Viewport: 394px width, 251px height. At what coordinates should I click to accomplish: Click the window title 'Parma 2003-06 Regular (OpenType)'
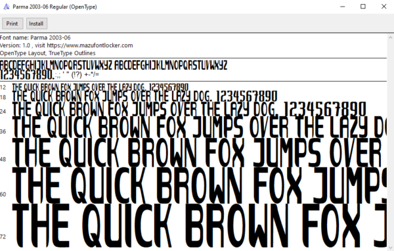pos(55,7)
